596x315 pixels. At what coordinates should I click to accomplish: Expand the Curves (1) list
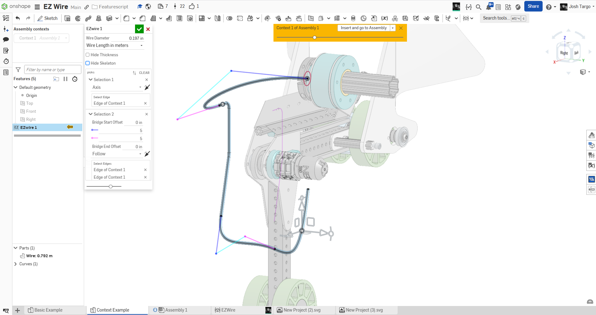[x=16, y=264]
